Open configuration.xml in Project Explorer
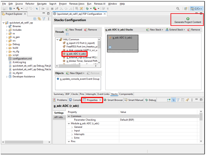206x155 pixels. 22,59
